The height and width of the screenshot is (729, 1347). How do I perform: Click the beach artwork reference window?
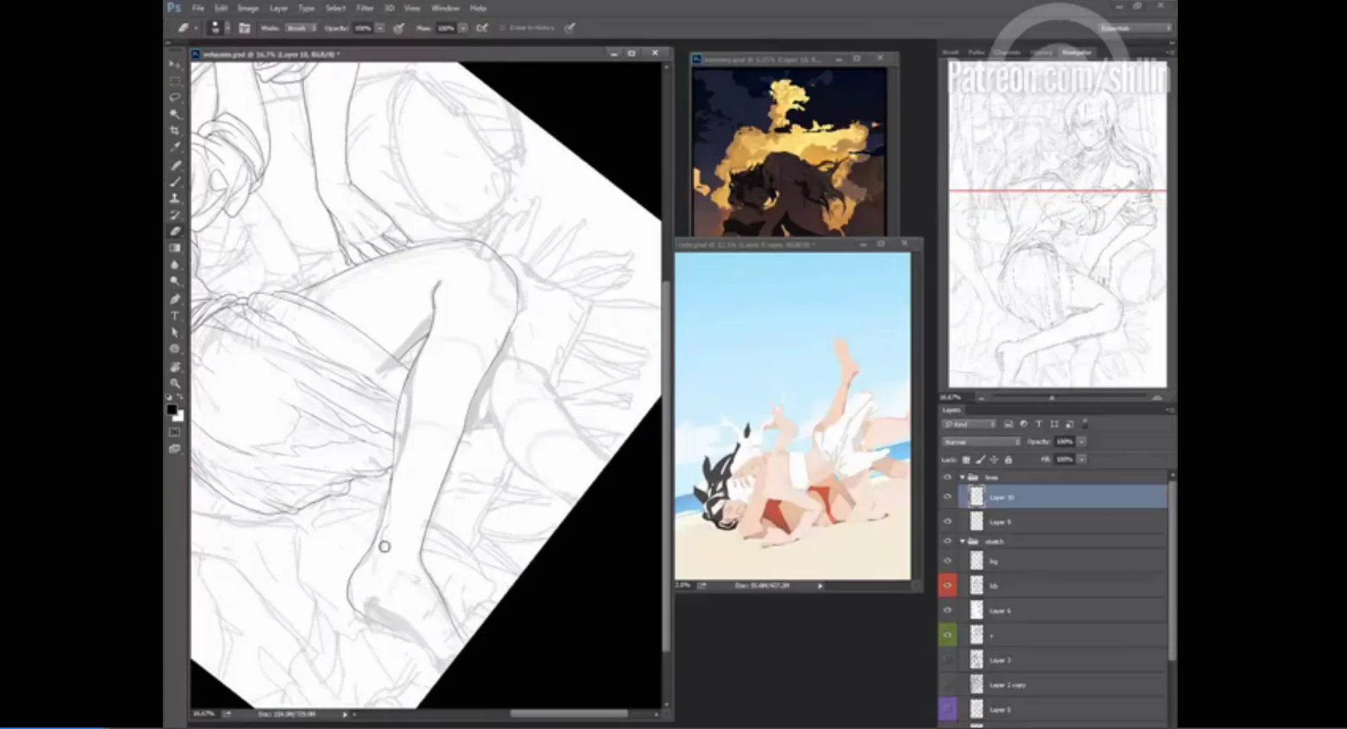792,416
